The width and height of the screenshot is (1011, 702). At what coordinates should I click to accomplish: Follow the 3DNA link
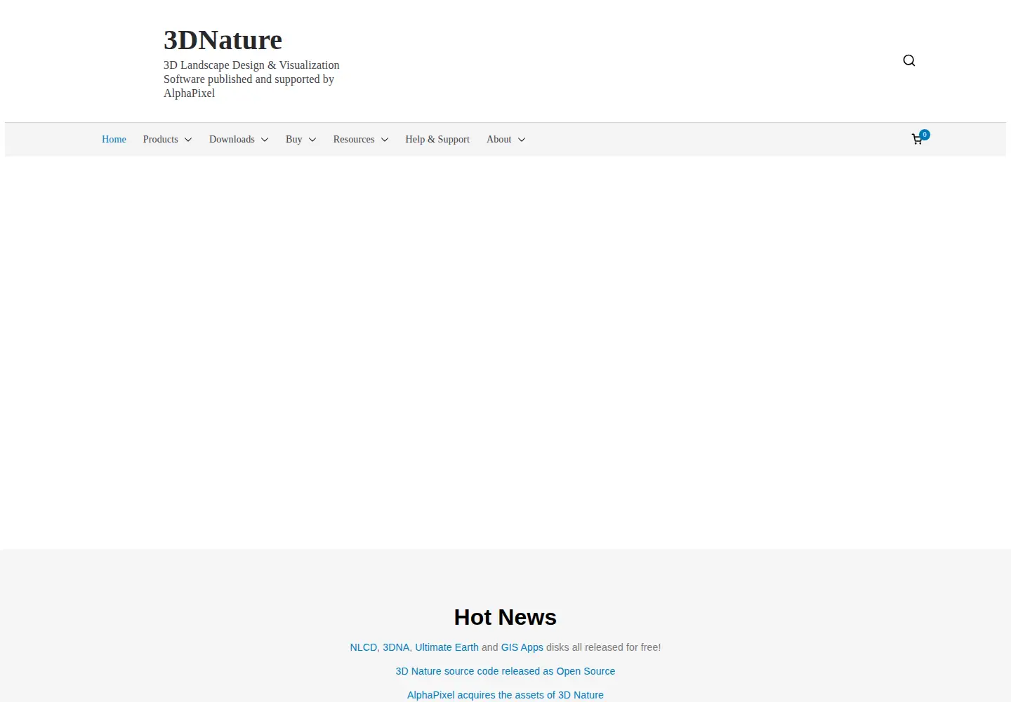396,647
